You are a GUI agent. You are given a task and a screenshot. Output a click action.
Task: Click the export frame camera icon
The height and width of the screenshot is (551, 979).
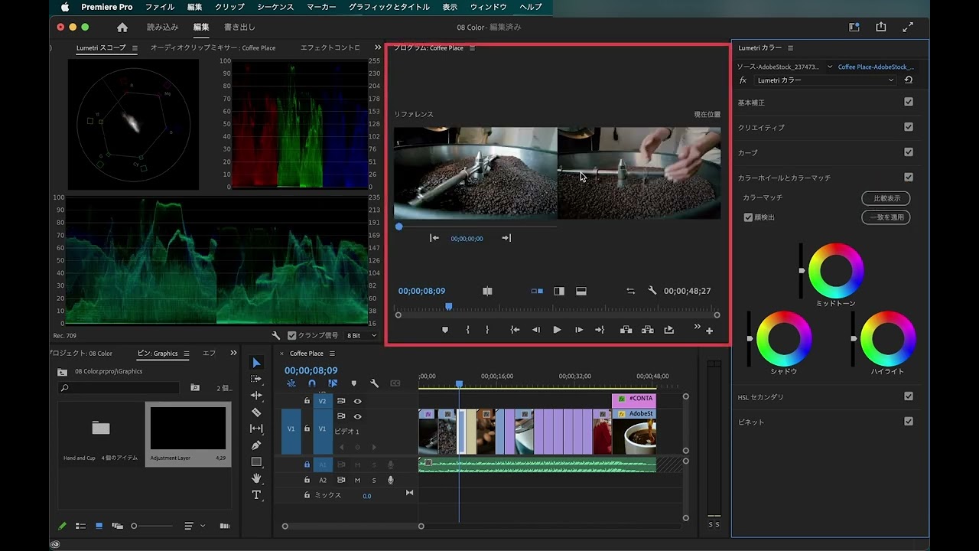point(669,330)
